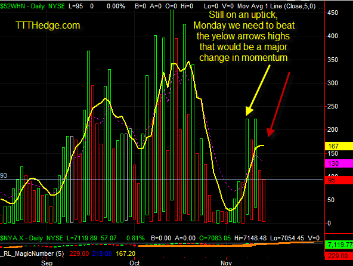Click the Sep date label on time axis
The image size is (353, 266).
47,263
